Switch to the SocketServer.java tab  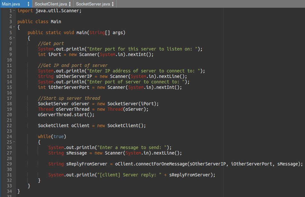point(93,4)
